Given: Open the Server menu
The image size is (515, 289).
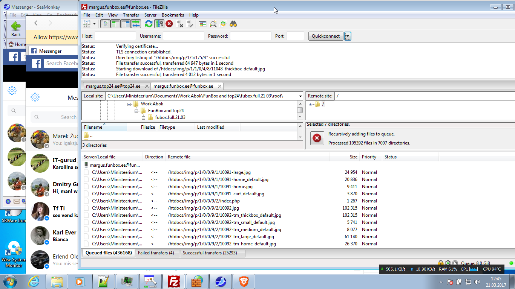Looking at the screenshot, I should [150, 15].
